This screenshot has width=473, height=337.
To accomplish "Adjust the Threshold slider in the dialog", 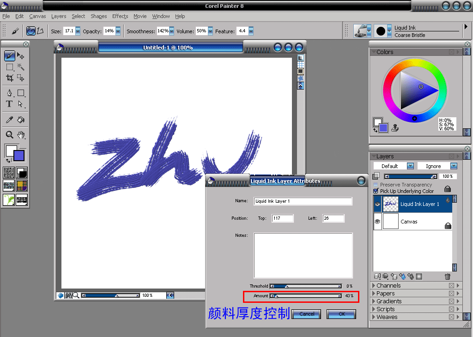I will pyautogui.click(x=306, y=286).
